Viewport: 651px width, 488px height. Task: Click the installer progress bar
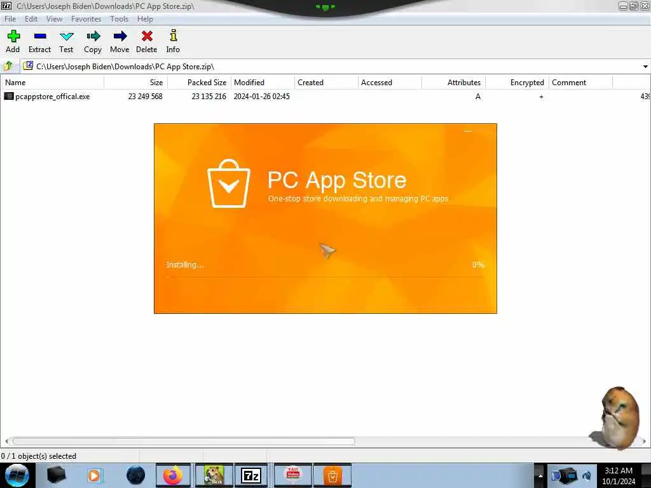point(325,277)
